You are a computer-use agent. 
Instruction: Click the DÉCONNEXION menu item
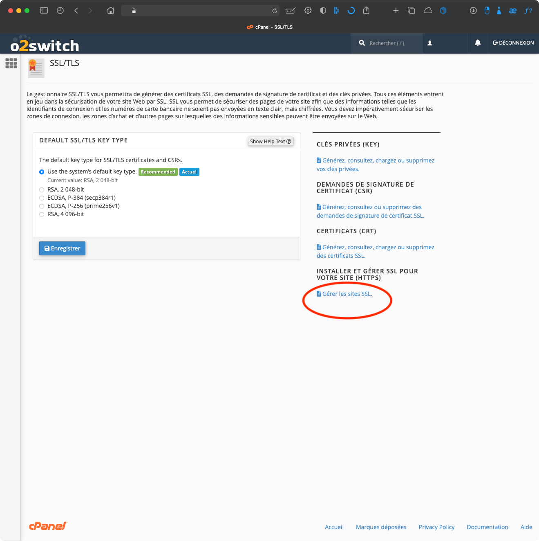(513, 43)
